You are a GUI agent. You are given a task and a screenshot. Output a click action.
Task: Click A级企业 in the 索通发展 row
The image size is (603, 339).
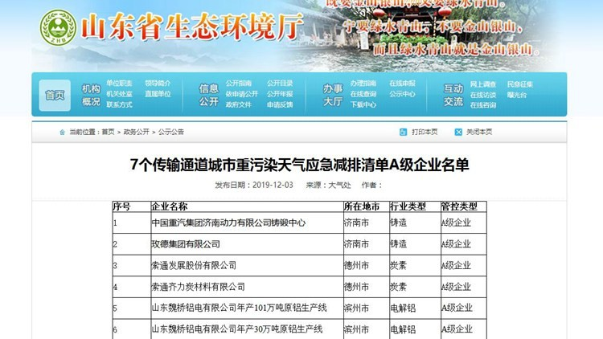click(456, 265)
